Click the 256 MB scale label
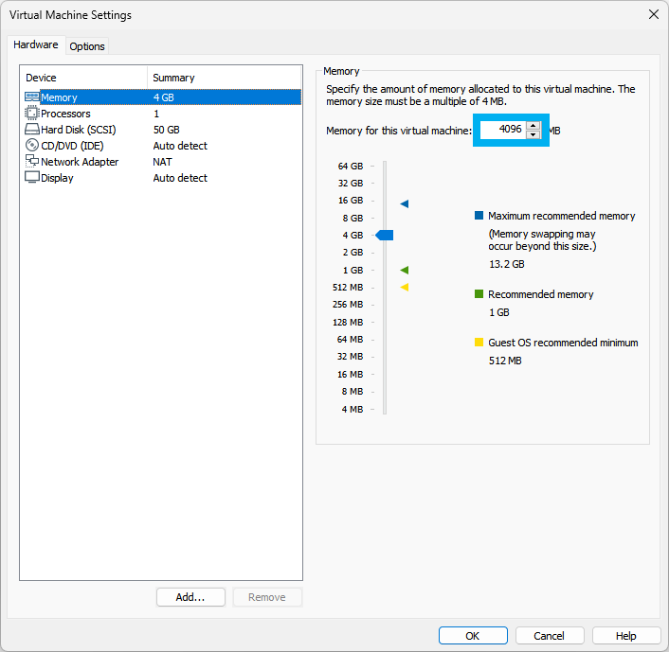 point(348,305)
